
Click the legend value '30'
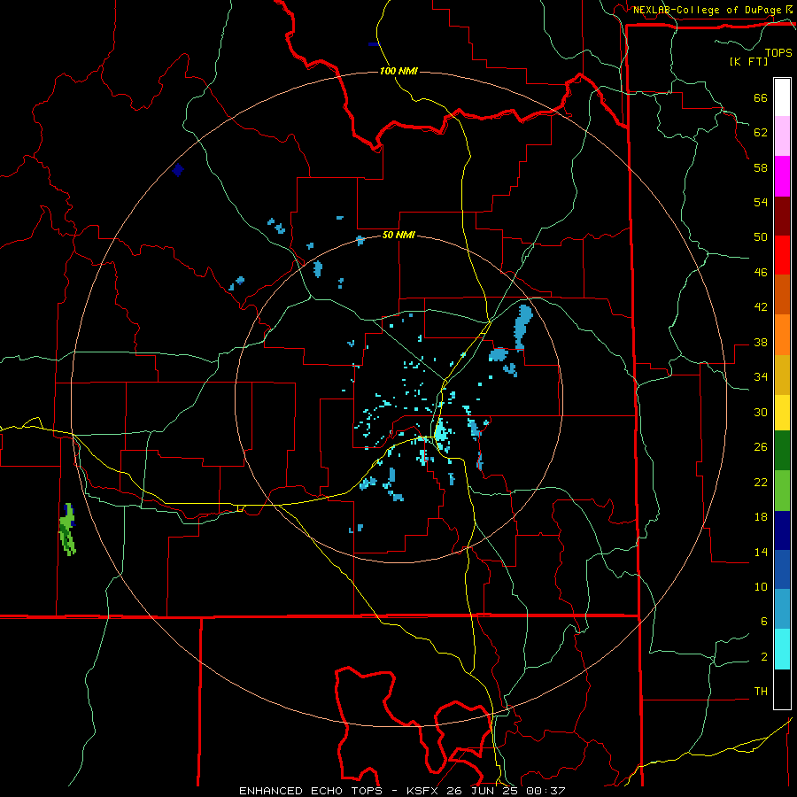coord(761,412)
